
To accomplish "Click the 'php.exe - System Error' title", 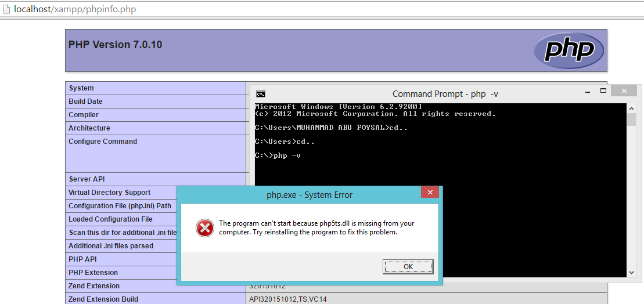I will click(x=310, y=195).
